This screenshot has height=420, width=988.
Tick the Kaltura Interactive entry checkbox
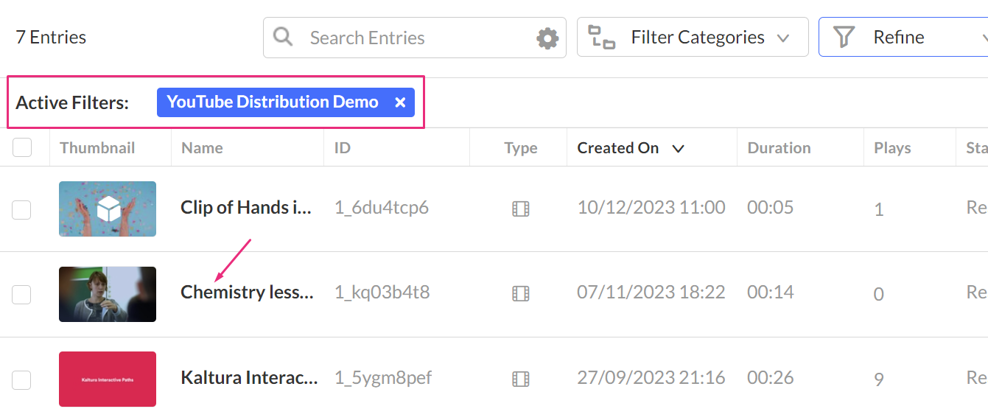click(x=21, y=379)
